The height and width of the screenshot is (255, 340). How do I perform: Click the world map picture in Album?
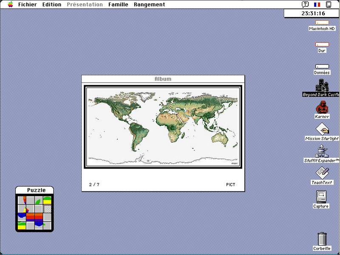[163, 127]
